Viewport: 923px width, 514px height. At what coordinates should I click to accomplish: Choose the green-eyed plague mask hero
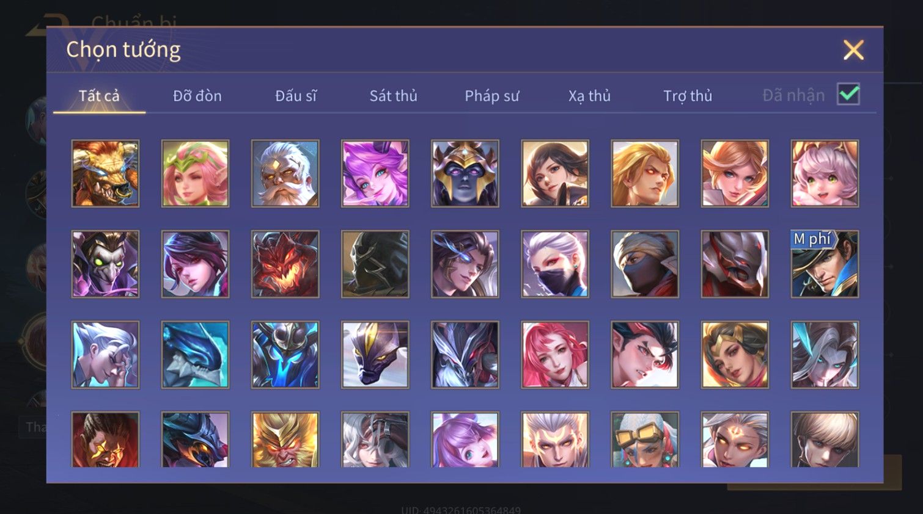105,264
